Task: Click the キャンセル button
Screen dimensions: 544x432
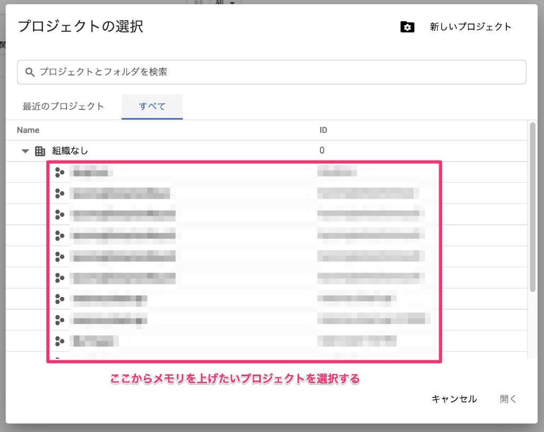Action: (x=454, y=399)
